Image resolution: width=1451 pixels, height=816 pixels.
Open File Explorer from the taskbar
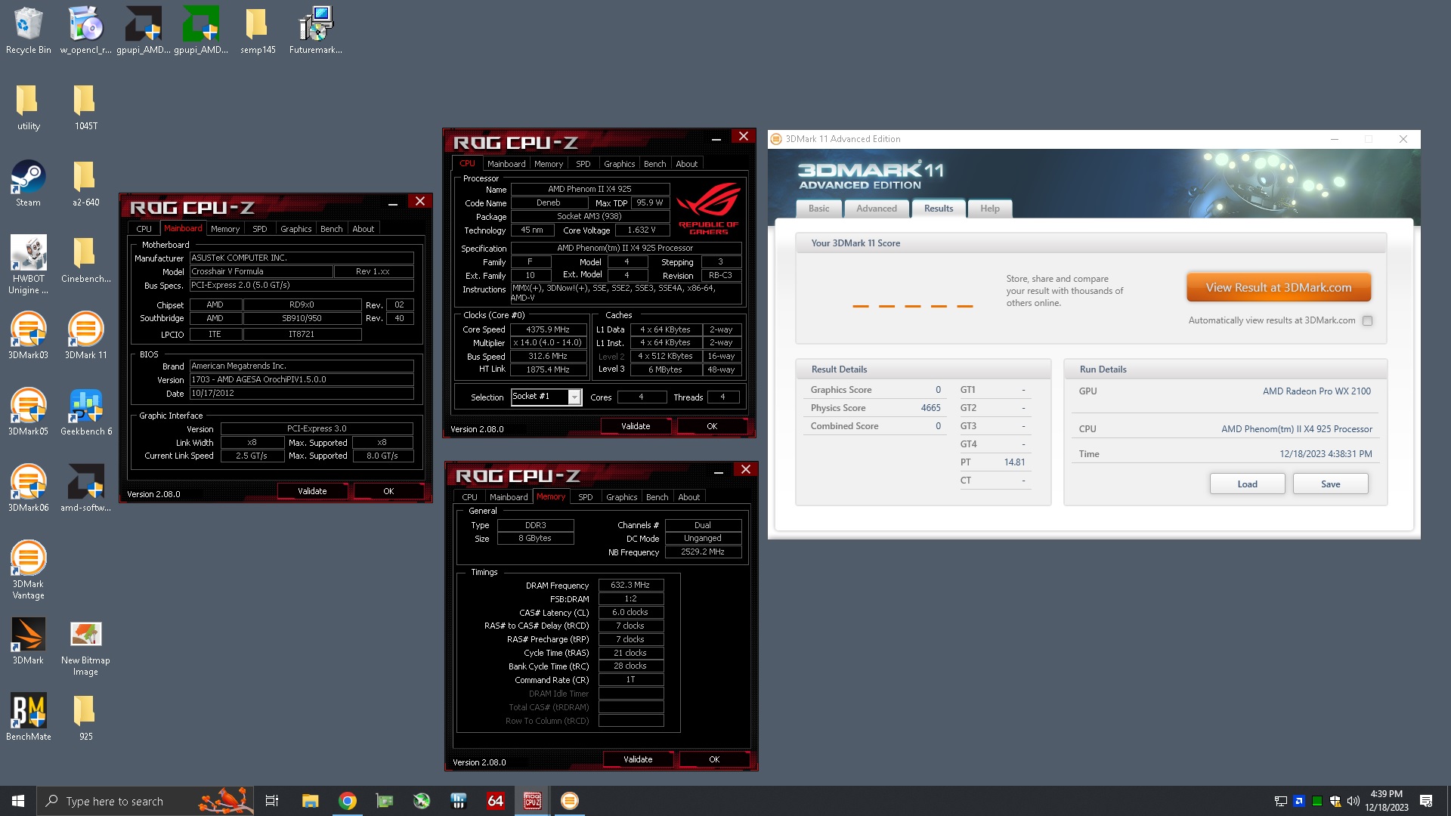click(311, 801)
